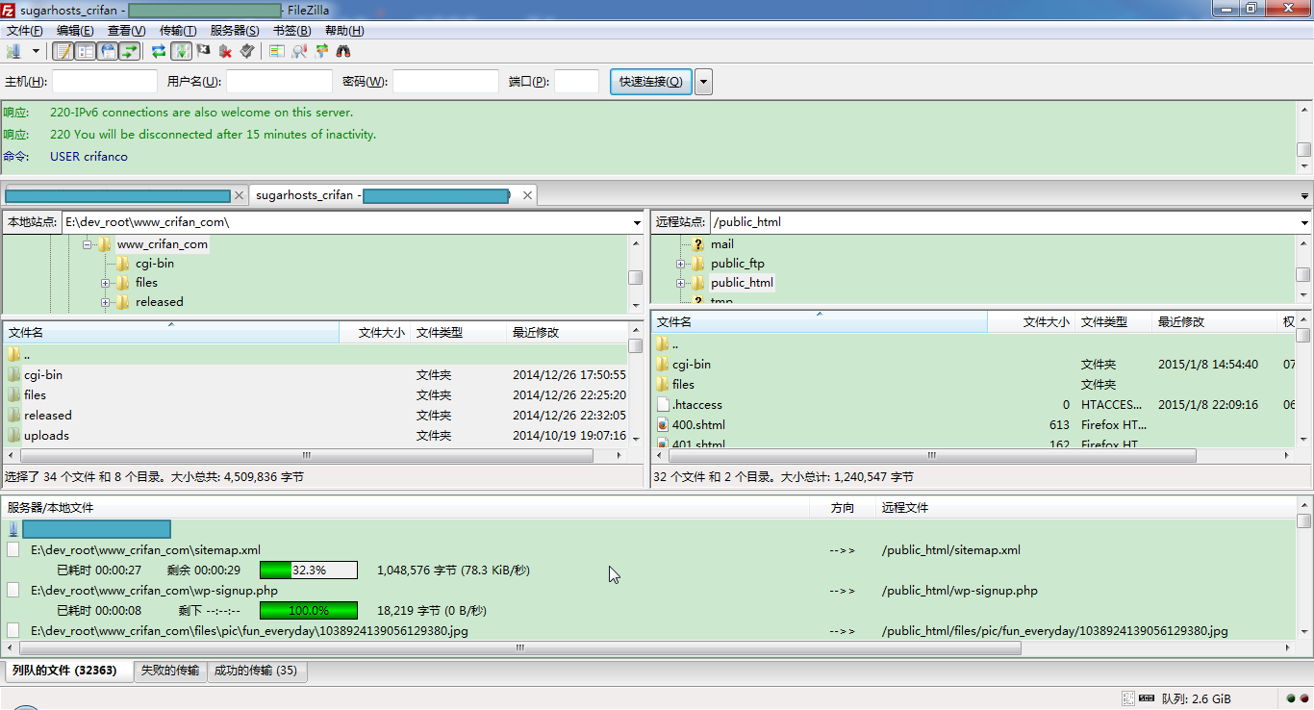The height and width of the screenshot is (710, 1314).
Task: Open the 编辑(E) menu
Action: [x=75, y=31]
